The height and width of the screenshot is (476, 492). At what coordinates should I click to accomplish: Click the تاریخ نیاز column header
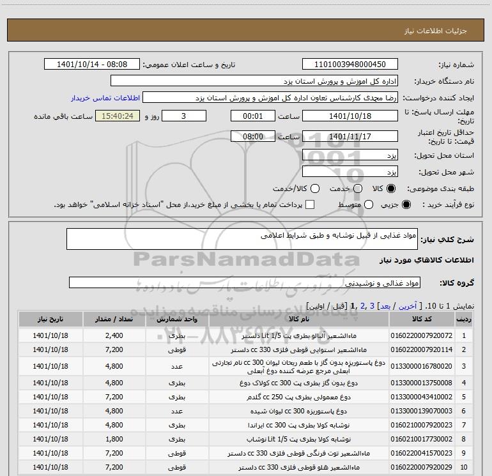pyautogui.click(x=50, y=319)
